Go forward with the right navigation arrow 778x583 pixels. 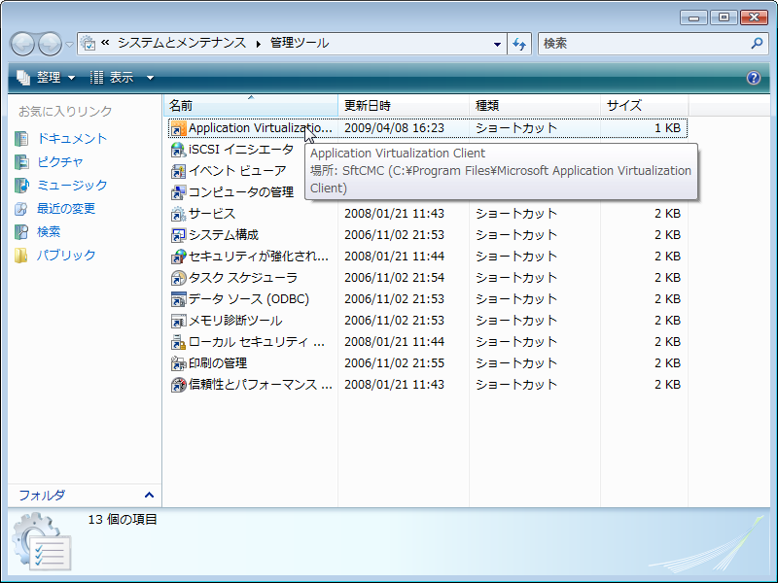(x=51, y=44)
